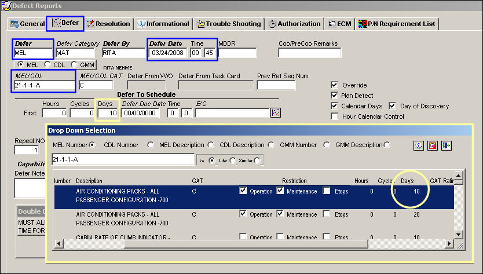Select the MEL radio button under Defer

coord(21,64)
